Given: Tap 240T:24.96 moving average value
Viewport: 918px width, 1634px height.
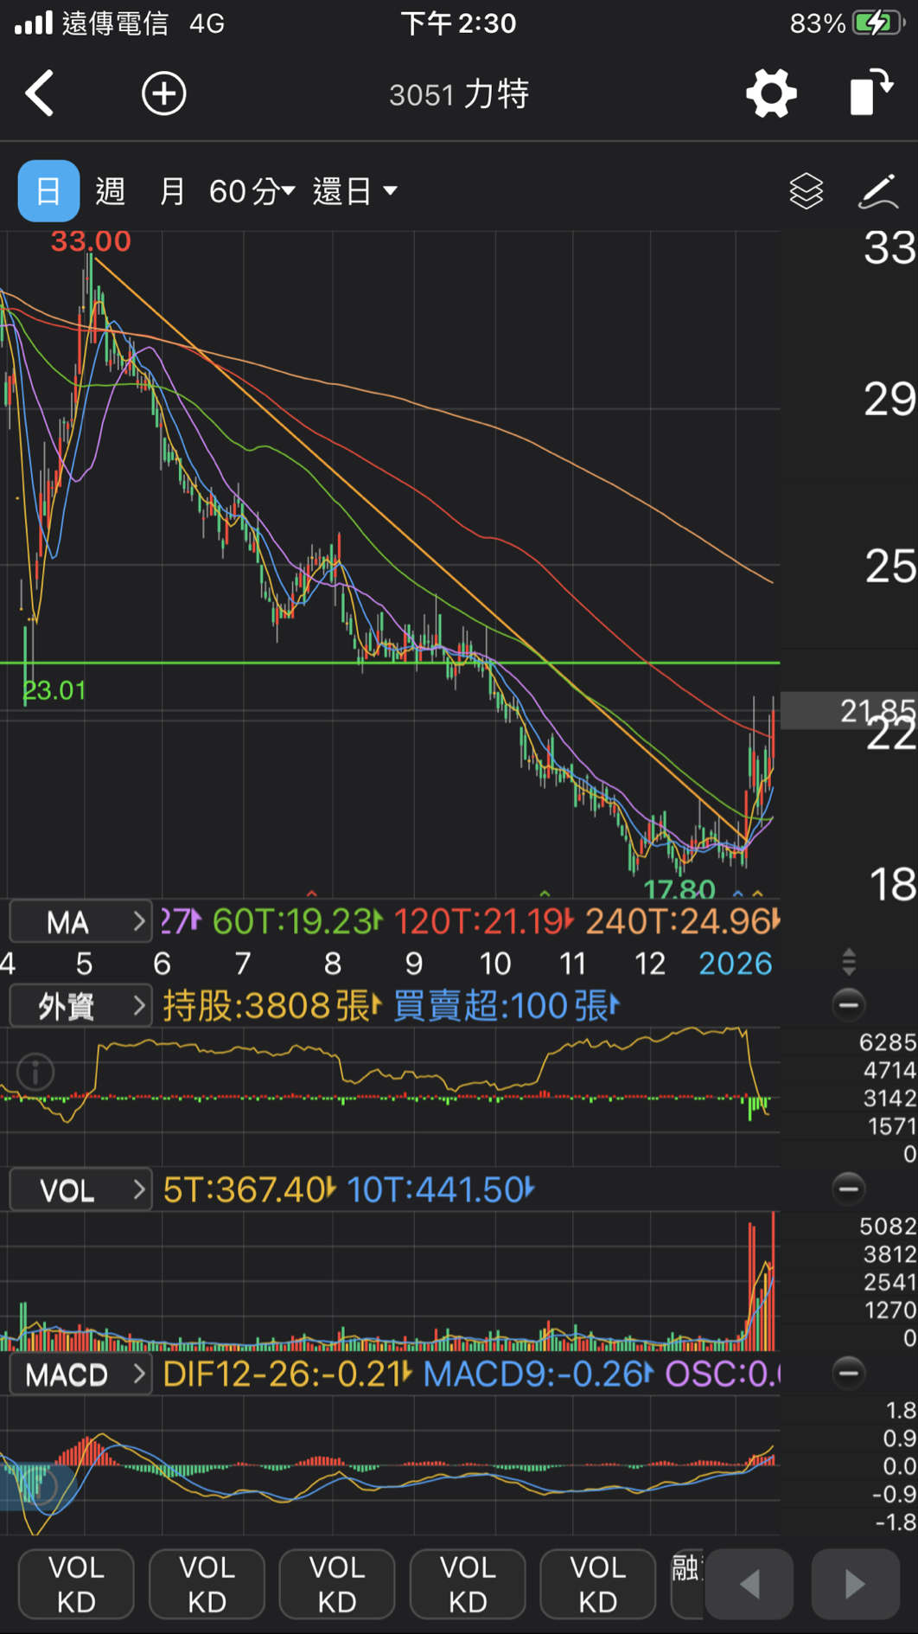Looking at the screenshot, I should (682, 921).
